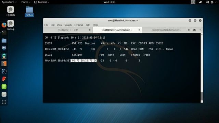Open the Terminal menu in menu bar
This screenshot has height=123, width=219.
tap(78, 25)
